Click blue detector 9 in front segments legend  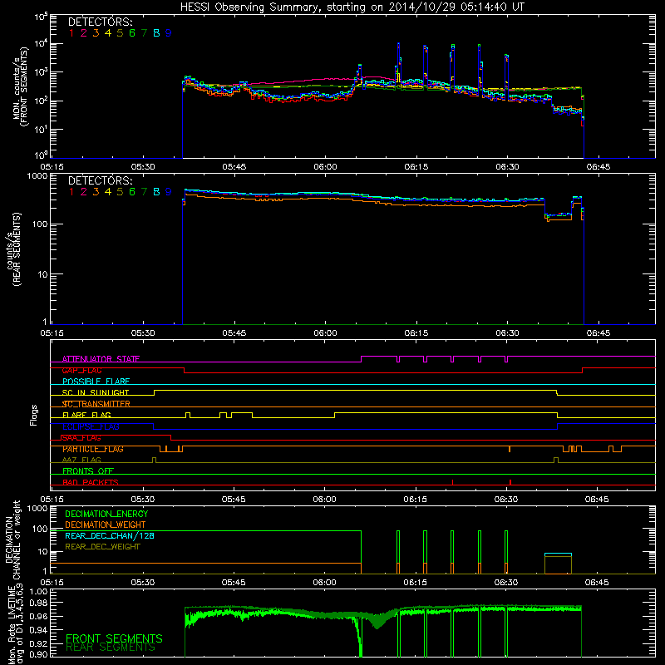tap(169, 33)
